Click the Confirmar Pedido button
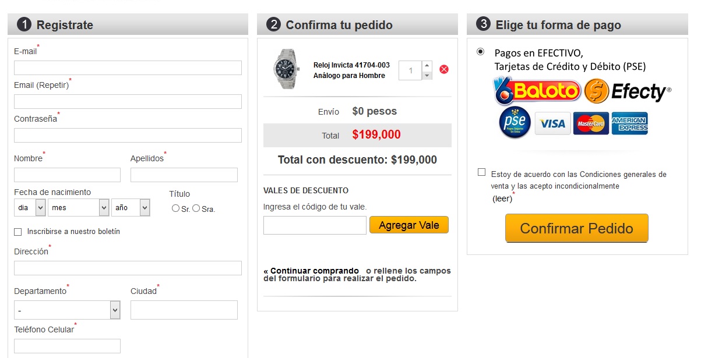Viewport: 708px width, 358px height. [x=577, y=228]
